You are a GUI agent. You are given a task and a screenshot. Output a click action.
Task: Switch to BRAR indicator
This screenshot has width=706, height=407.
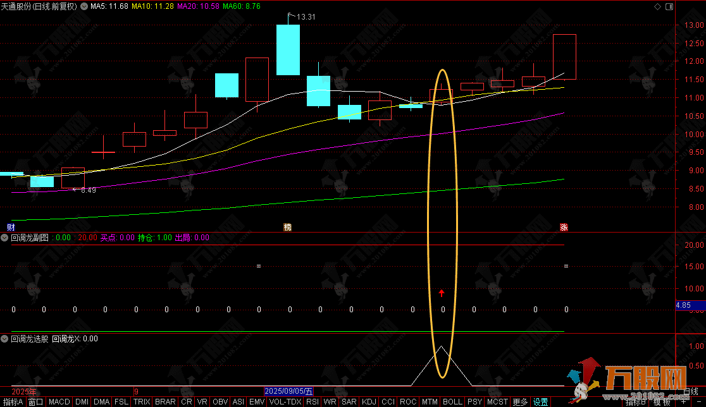pos(165,401)
